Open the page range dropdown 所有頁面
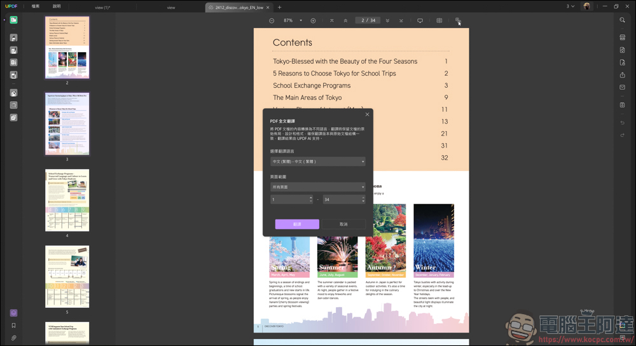636x346 pixels. [x=317, y=187]
